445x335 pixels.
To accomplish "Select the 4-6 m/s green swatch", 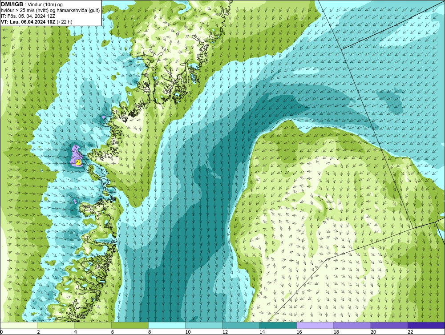I will [x=93, y=325].
